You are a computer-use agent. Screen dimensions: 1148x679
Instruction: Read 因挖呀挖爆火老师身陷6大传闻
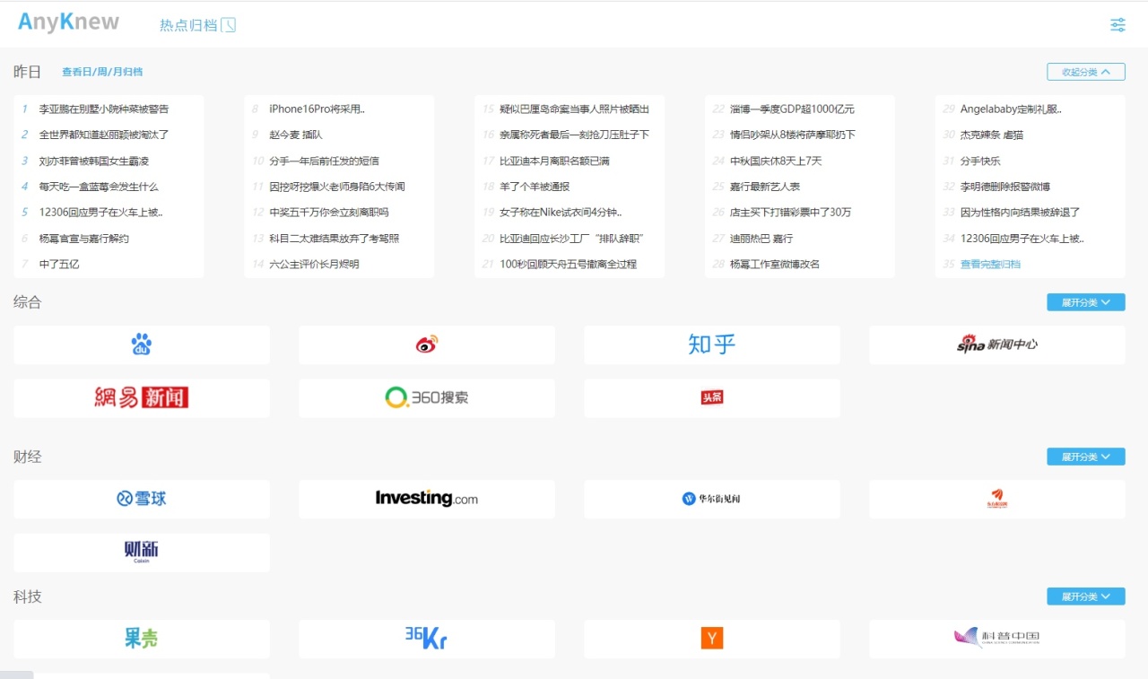(x=337, y=187)
